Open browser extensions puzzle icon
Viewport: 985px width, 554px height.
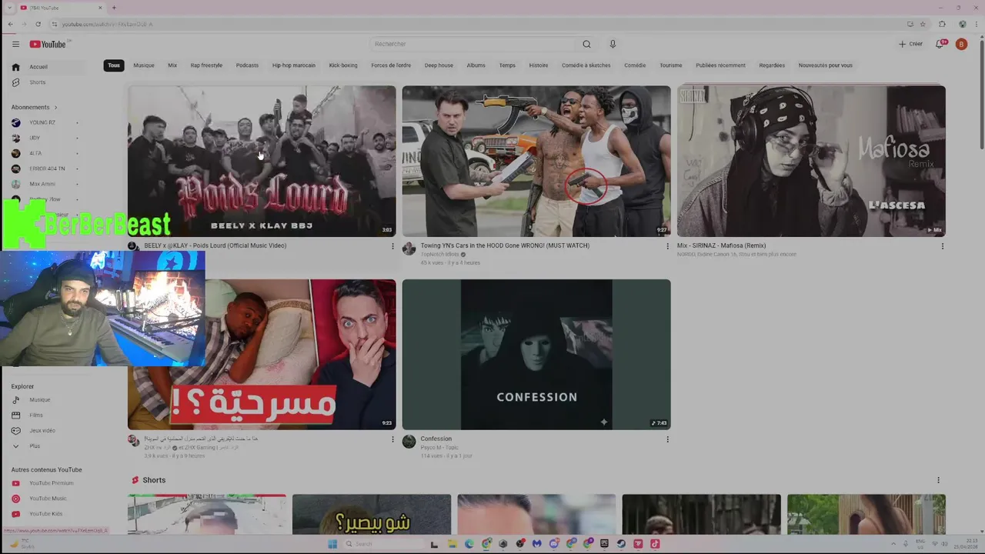[x=942, y=24]
